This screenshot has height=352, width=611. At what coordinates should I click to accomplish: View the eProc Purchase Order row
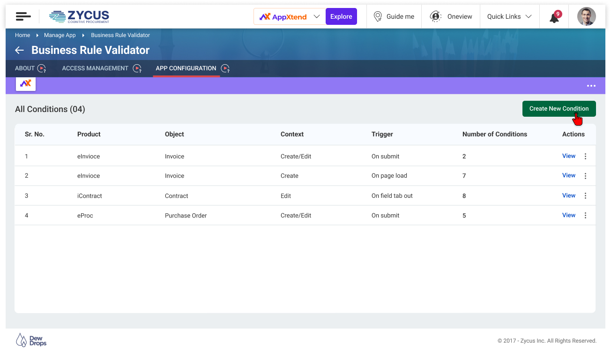(569, 215)
